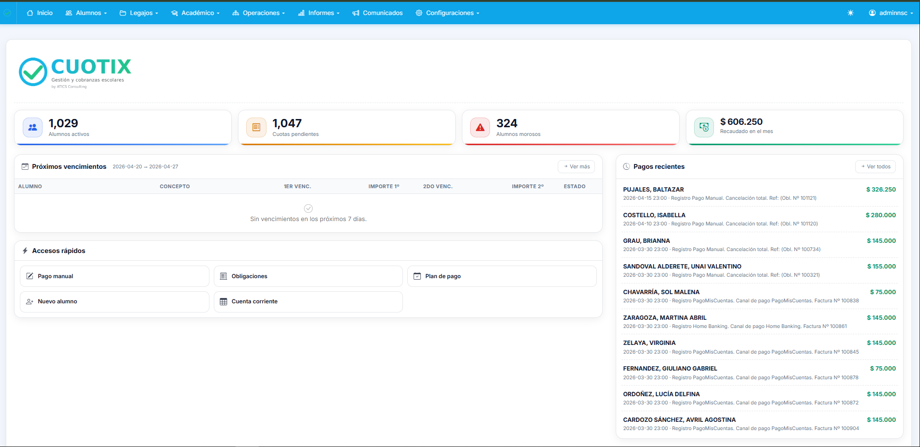Open Comunicados from the top navigation

point(377,13)
